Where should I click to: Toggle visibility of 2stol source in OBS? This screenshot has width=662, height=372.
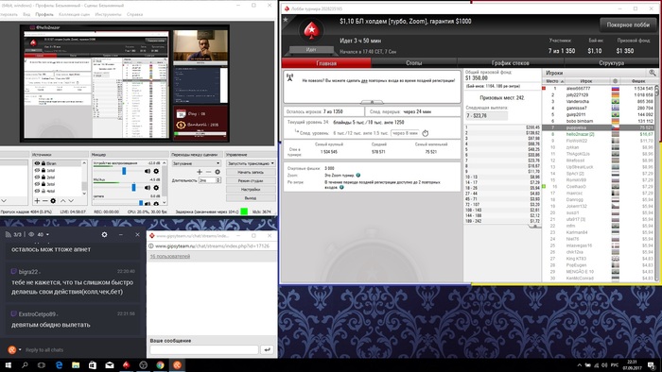37,178
